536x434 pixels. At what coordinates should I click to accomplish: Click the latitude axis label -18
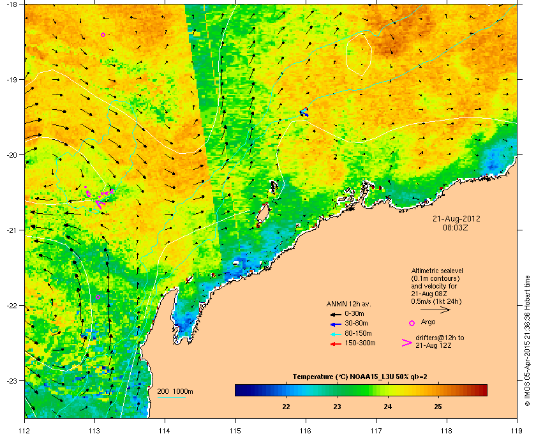(x=11, y=4)
